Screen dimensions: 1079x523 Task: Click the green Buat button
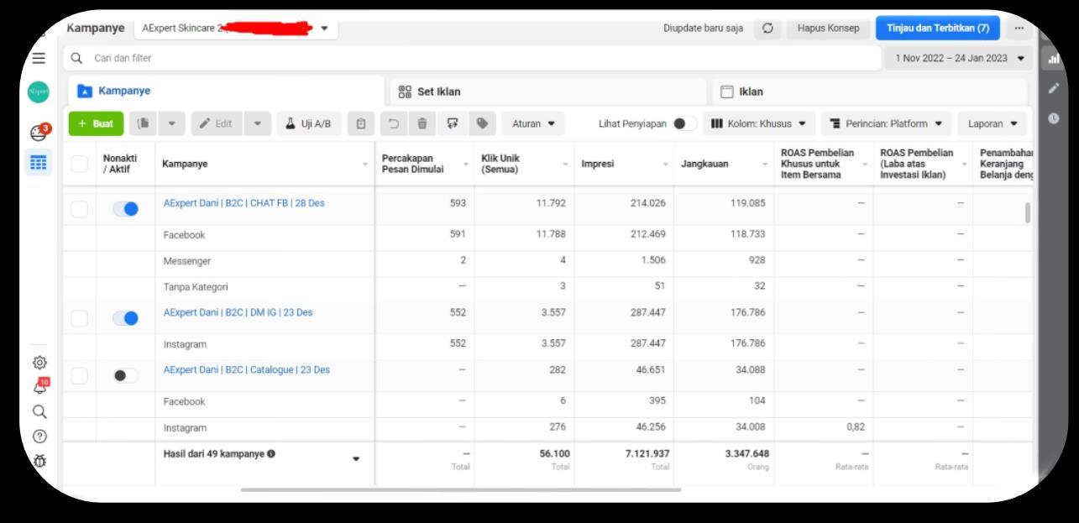[95, 124]
